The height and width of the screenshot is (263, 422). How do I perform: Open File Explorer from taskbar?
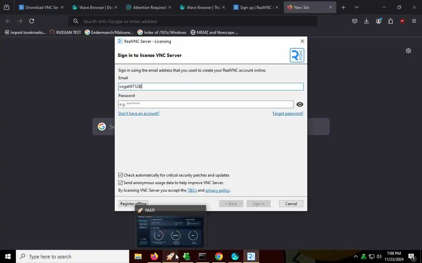click(138, 256)
